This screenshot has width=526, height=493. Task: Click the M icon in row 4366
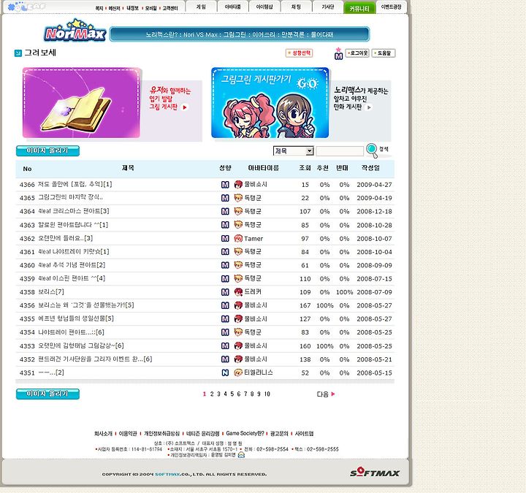pos(225,185)
